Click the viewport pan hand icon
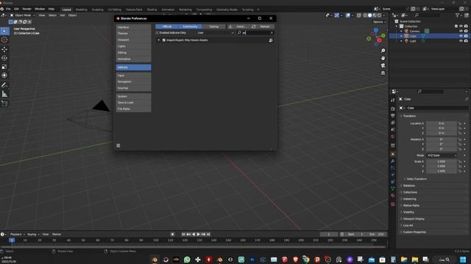This screenshot has height=264, width=471. point(383,58)
